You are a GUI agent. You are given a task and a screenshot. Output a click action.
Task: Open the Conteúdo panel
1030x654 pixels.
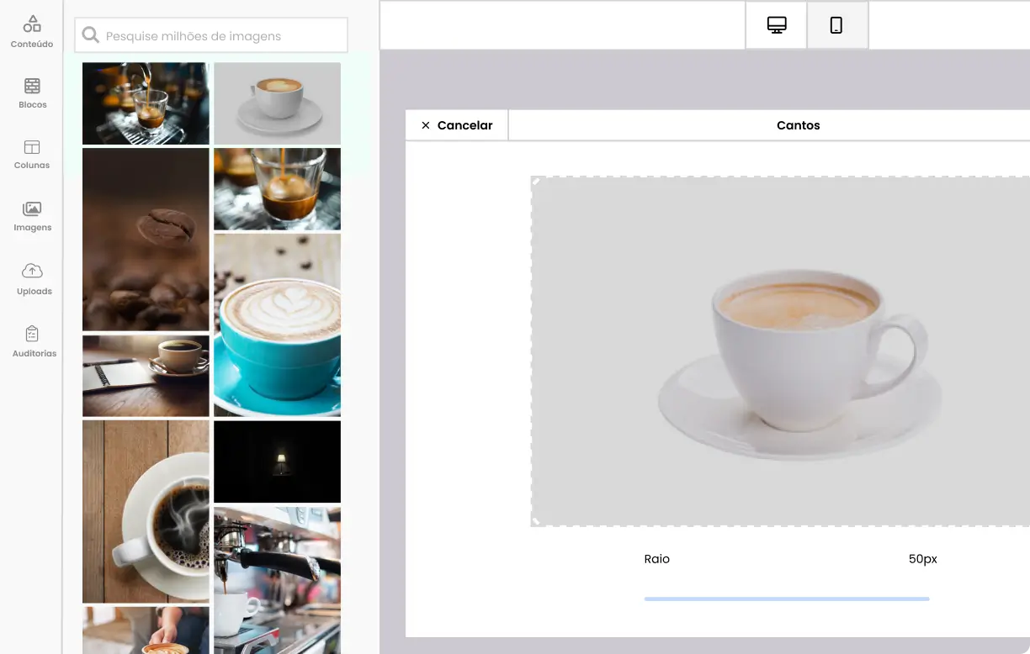[x=32, y=31]
